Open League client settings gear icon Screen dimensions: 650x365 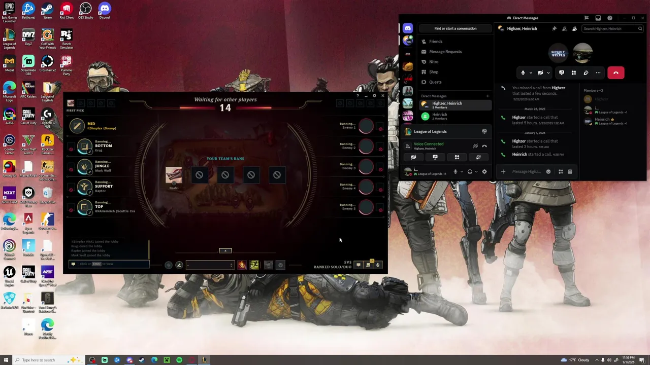click(x=374, y=96)
